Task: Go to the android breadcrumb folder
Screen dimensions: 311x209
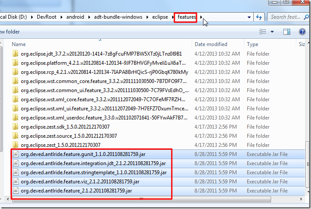Action: 75,17
